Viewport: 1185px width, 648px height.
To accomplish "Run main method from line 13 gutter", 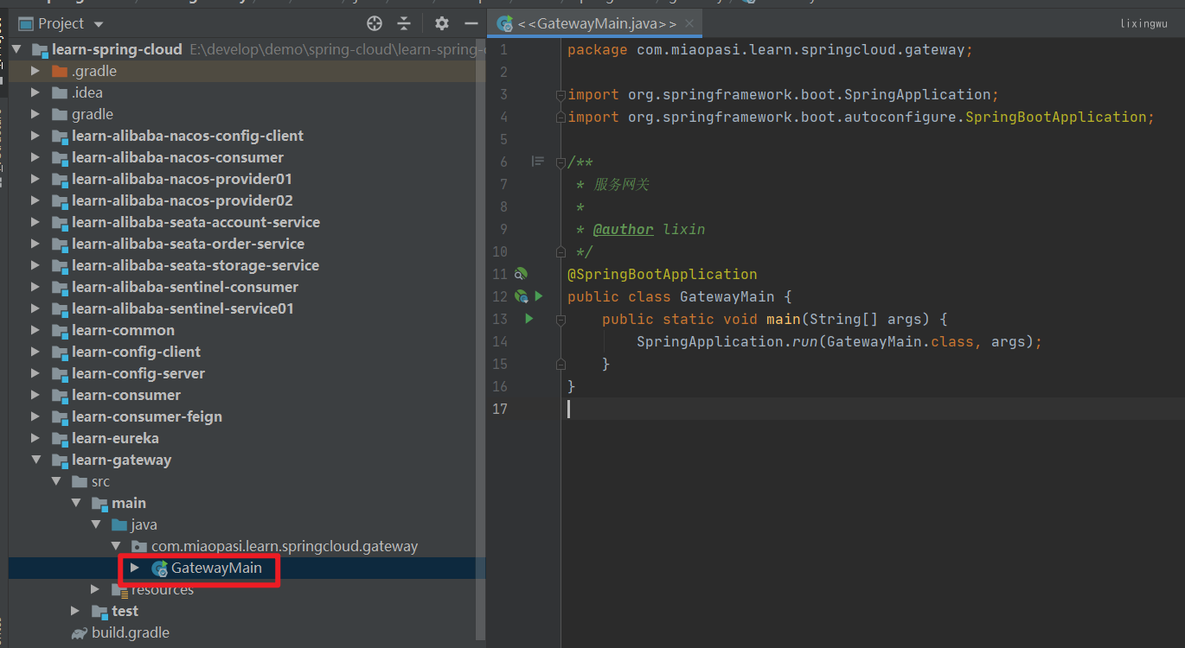I will click(528, 319).
